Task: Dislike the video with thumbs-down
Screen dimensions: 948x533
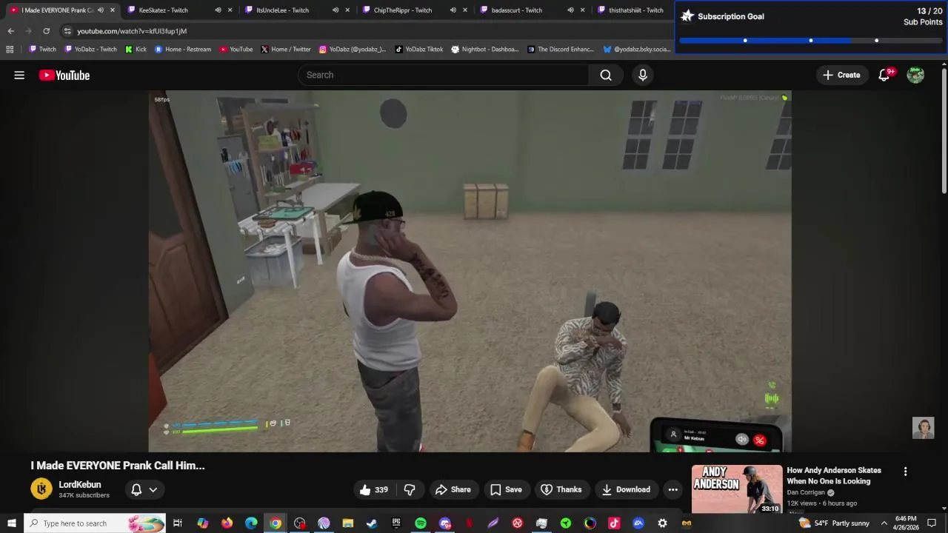Action: point(410,489)
